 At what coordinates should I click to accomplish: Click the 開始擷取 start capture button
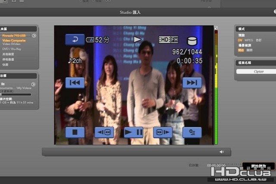pos(258,166)
